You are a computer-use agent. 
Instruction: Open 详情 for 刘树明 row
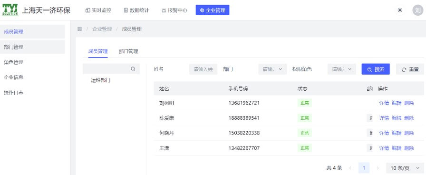coord(384,103)
